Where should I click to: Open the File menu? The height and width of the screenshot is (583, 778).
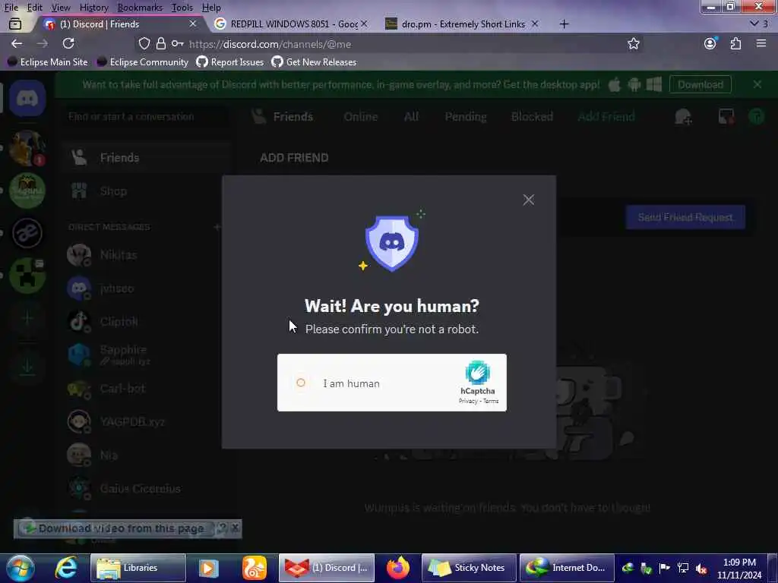pos(11,8)
